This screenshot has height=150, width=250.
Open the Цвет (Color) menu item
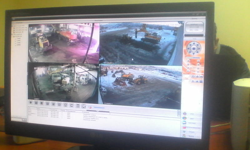click(x=192, y=118)
